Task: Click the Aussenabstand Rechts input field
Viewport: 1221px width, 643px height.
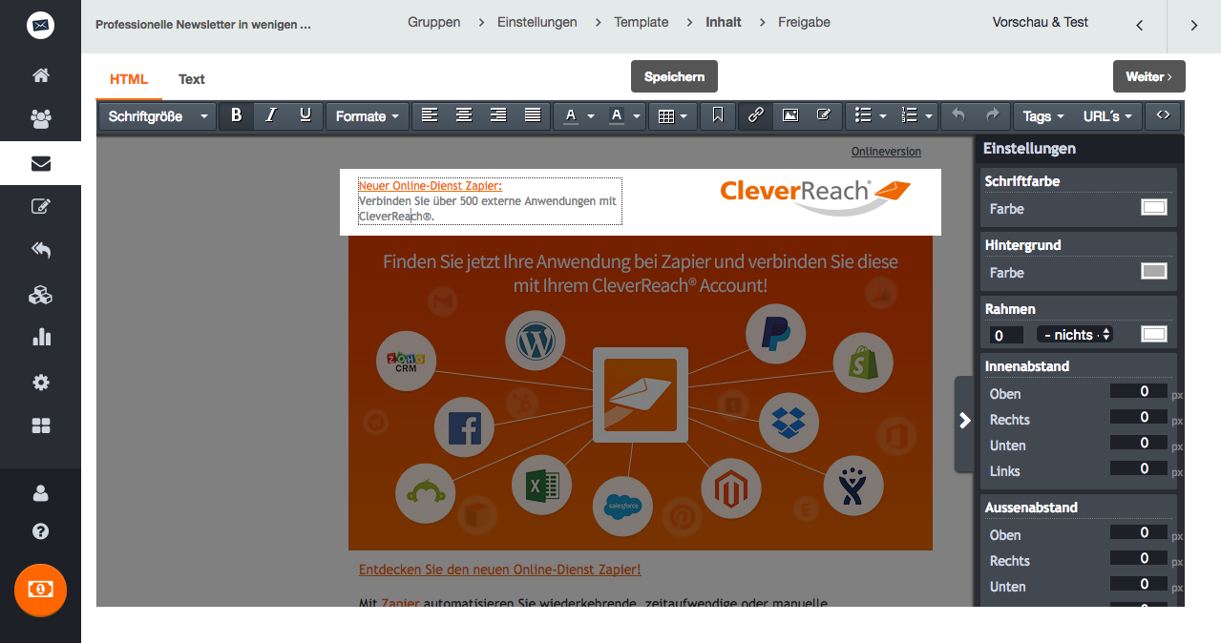Action: 1138,558
